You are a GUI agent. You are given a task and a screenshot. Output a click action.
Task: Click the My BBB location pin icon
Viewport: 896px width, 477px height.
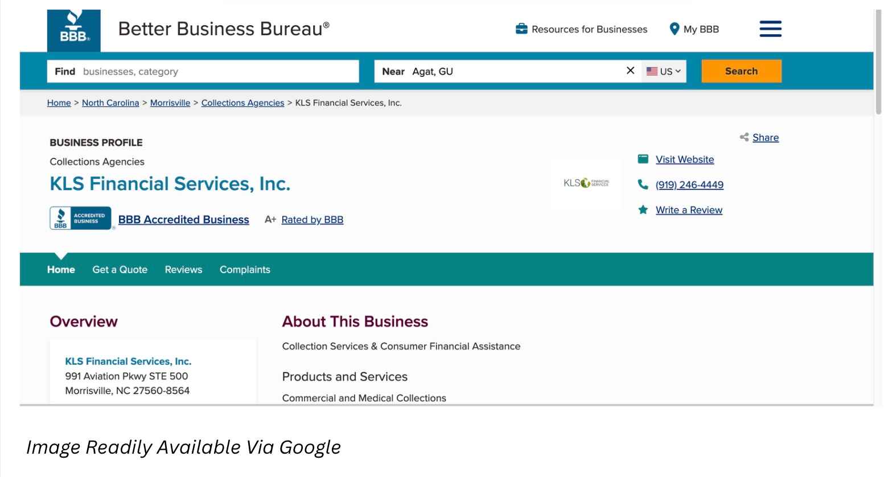pos(675,29)
